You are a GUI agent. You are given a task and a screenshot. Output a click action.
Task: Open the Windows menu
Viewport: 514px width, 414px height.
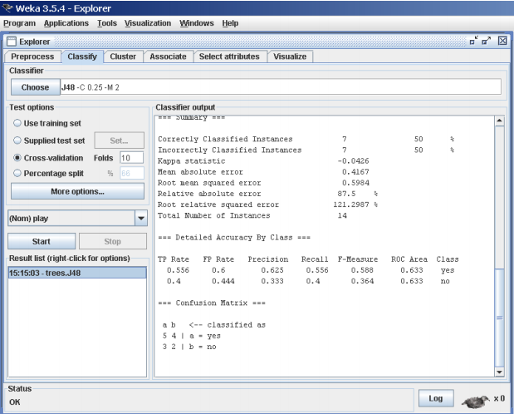point(196,23)
